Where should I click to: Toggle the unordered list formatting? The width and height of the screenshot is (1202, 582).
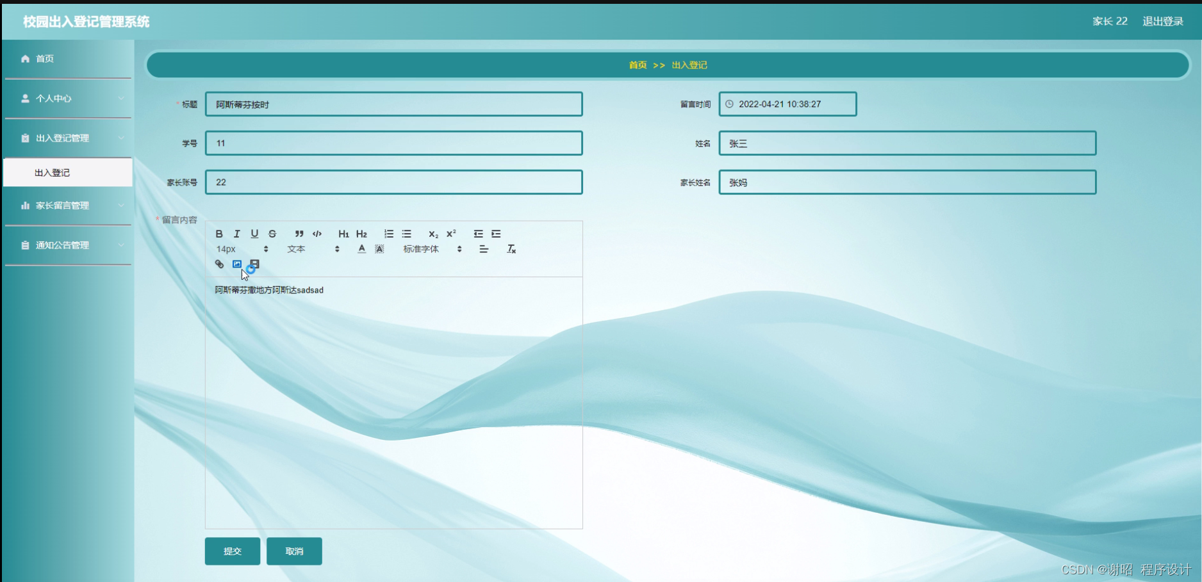pyautogui.click(x=406, y=233)
